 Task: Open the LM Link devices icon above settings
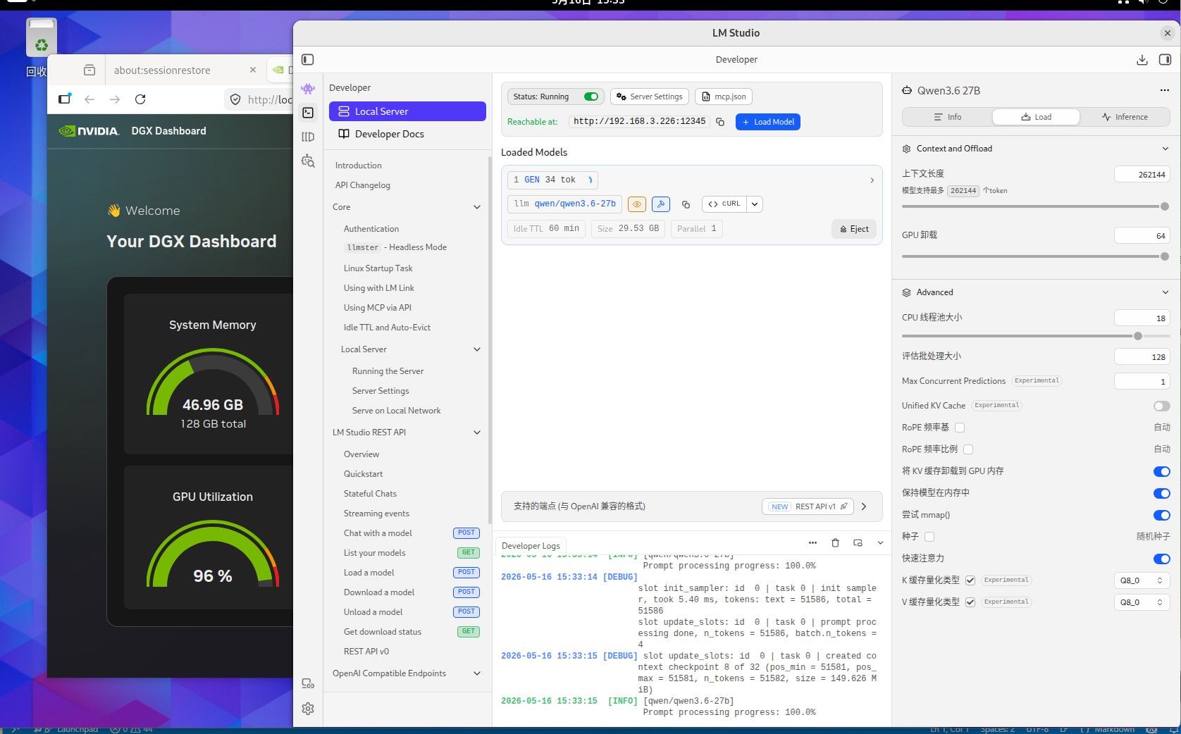click(x=308, y=683)
